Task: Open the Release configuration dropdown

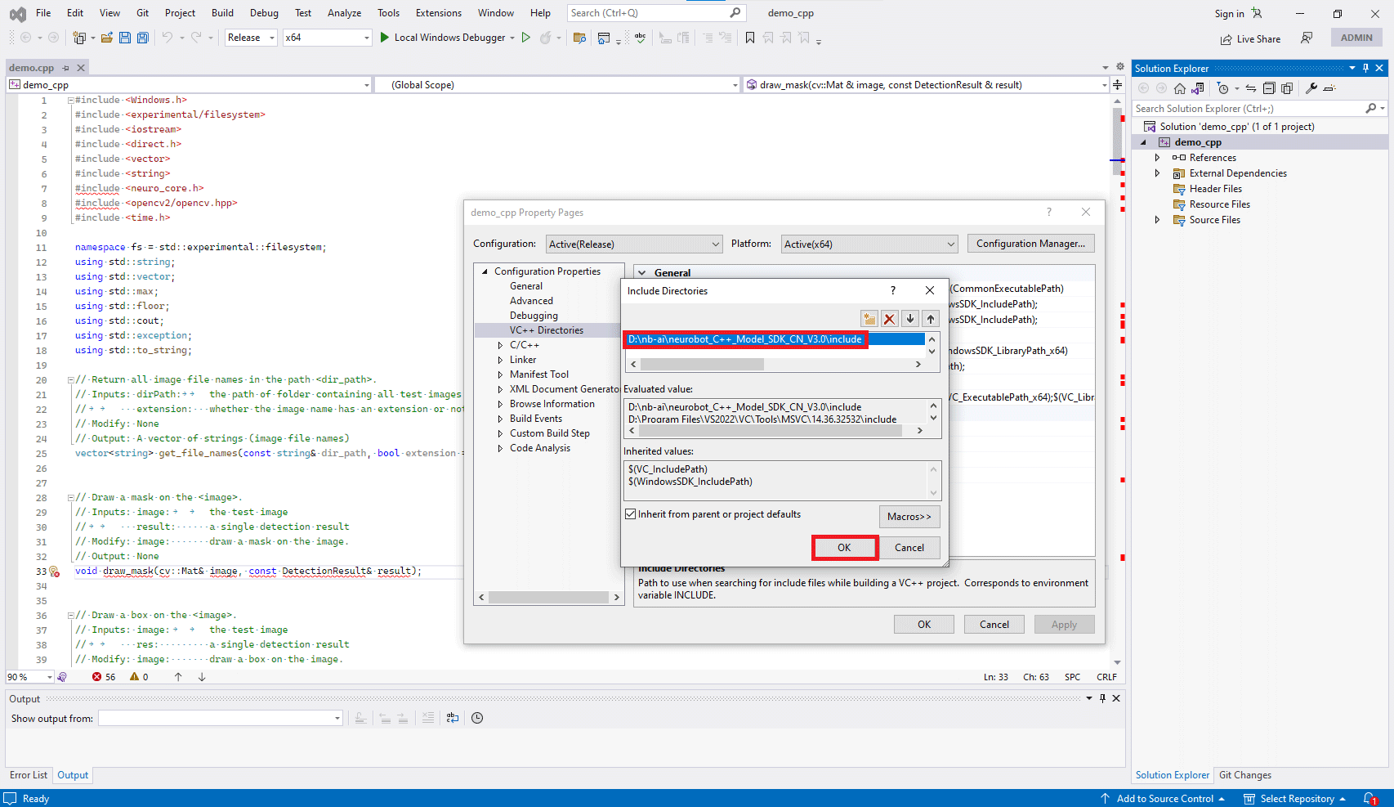Action: click(252, 38)
